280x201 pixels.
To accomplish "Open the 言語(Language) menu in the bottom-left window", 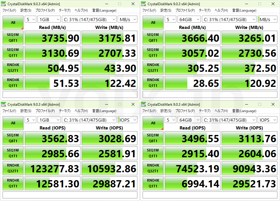I will coord(104,111).
